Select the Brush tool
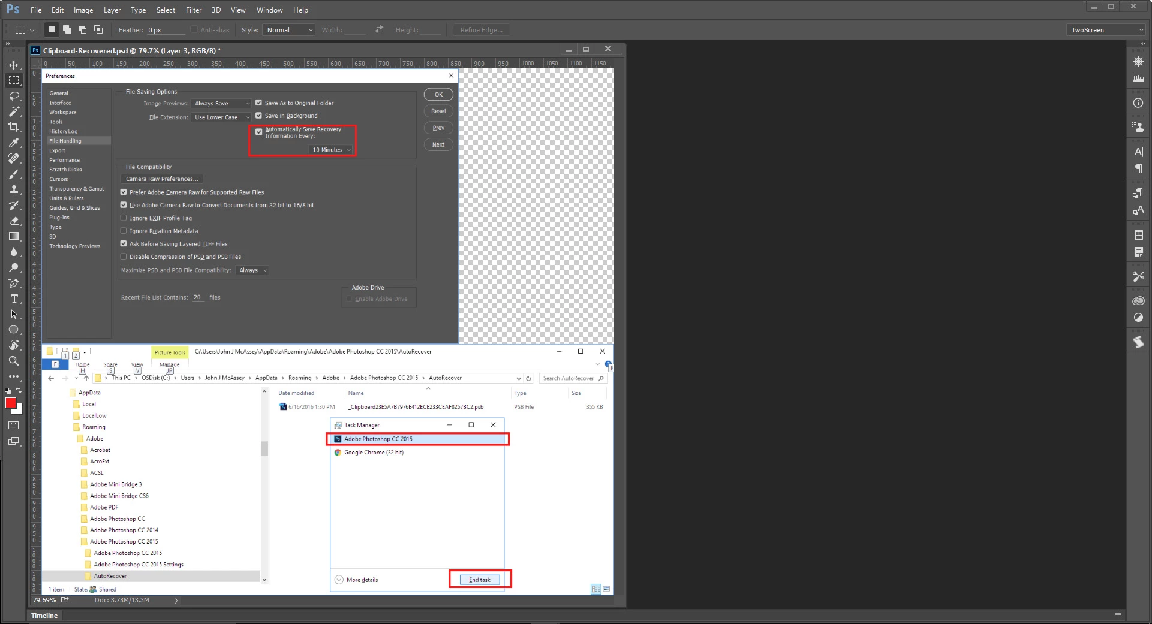The height and width of the screenshot is (624, 1152). [14, 174]
